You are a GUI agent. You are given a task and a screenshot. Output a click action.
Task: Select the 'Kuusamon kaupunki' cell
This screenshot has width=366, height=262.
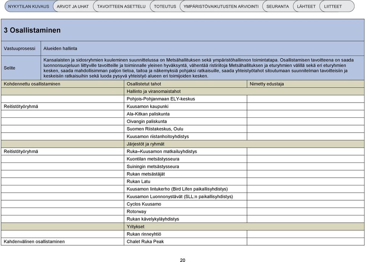pyautogui.click(x=185, y=106)
